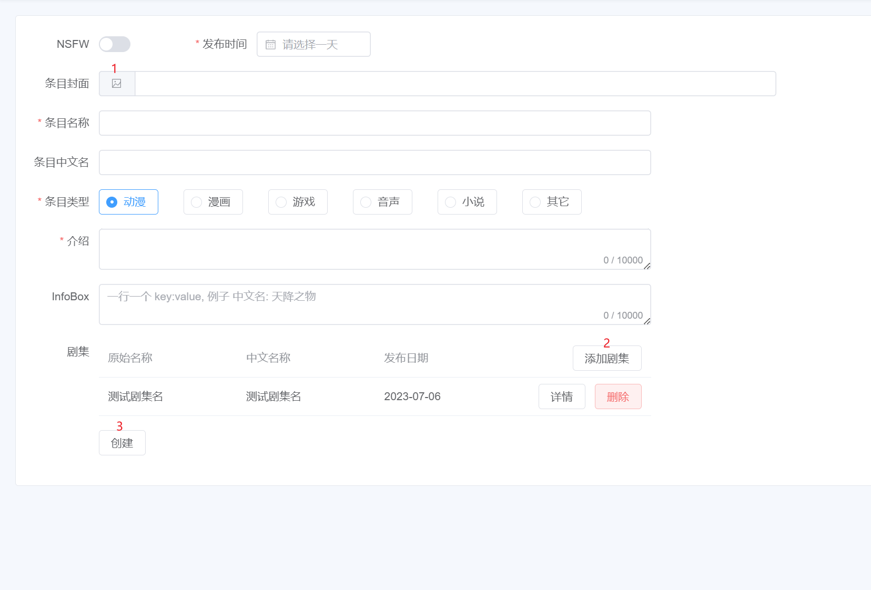Grab the 介绍 textarea resize handle

coord(647,266)
